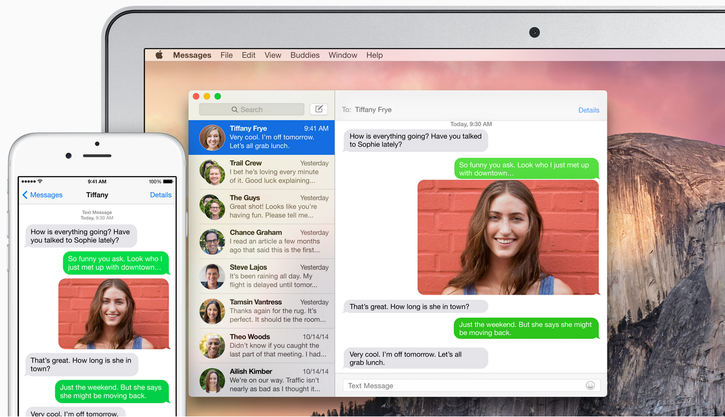This screenshot has width=725, height=417.
Task: Open the Buddies menu
Action: 305,55
